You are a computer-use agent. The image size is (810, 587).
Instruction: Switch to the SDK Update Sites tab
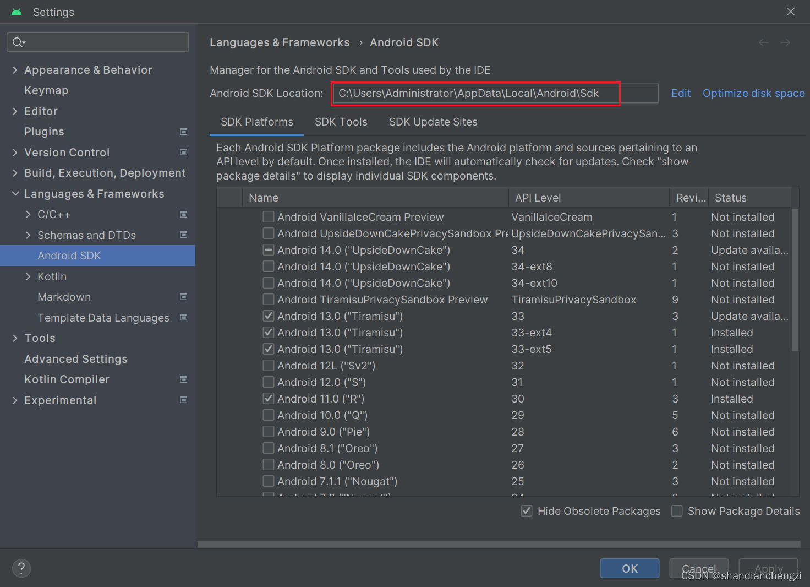click(x=433, y=122)
